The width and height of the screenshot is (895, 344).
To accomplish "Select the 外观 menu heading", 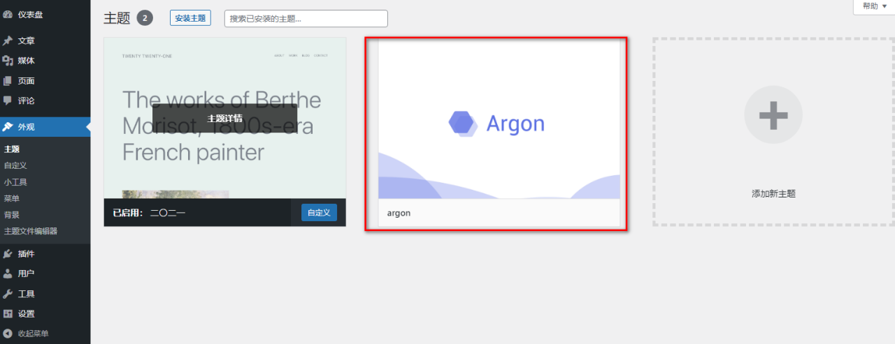I will click(45, 127).
